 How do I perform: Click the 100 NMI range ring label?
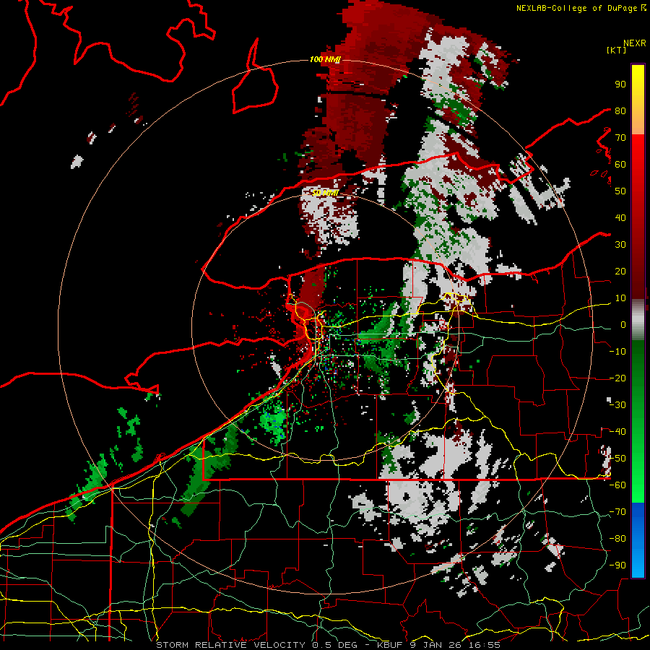(325, 60)
